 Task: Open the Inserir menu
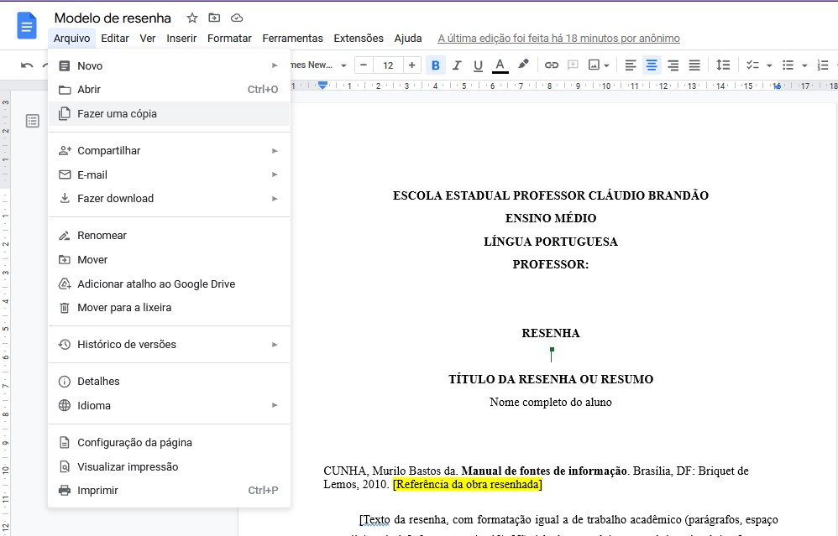(x=181, y=39)
